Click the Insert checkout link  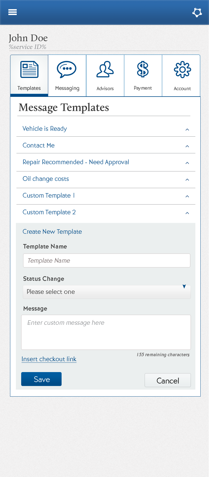coord(49,359)
